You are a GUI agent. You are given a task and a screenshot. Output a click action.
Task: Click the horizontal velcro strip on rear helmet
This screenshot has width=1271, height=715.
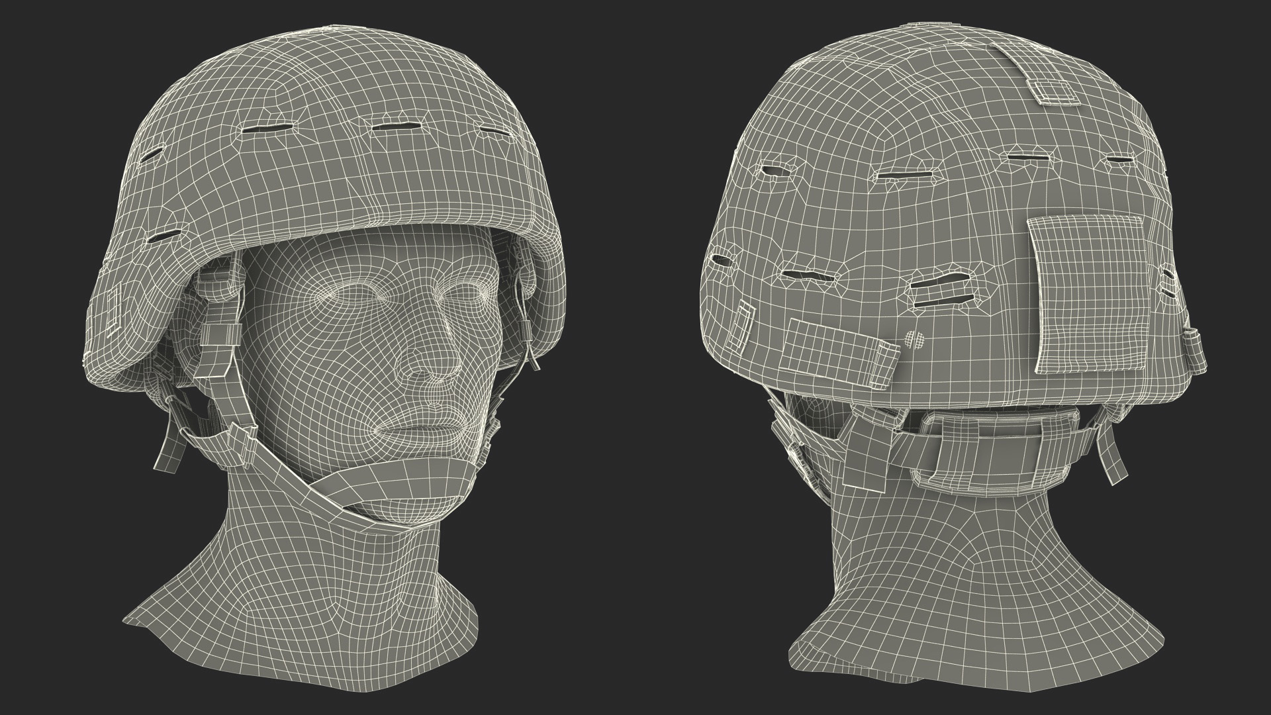click(x=839, y=354)
